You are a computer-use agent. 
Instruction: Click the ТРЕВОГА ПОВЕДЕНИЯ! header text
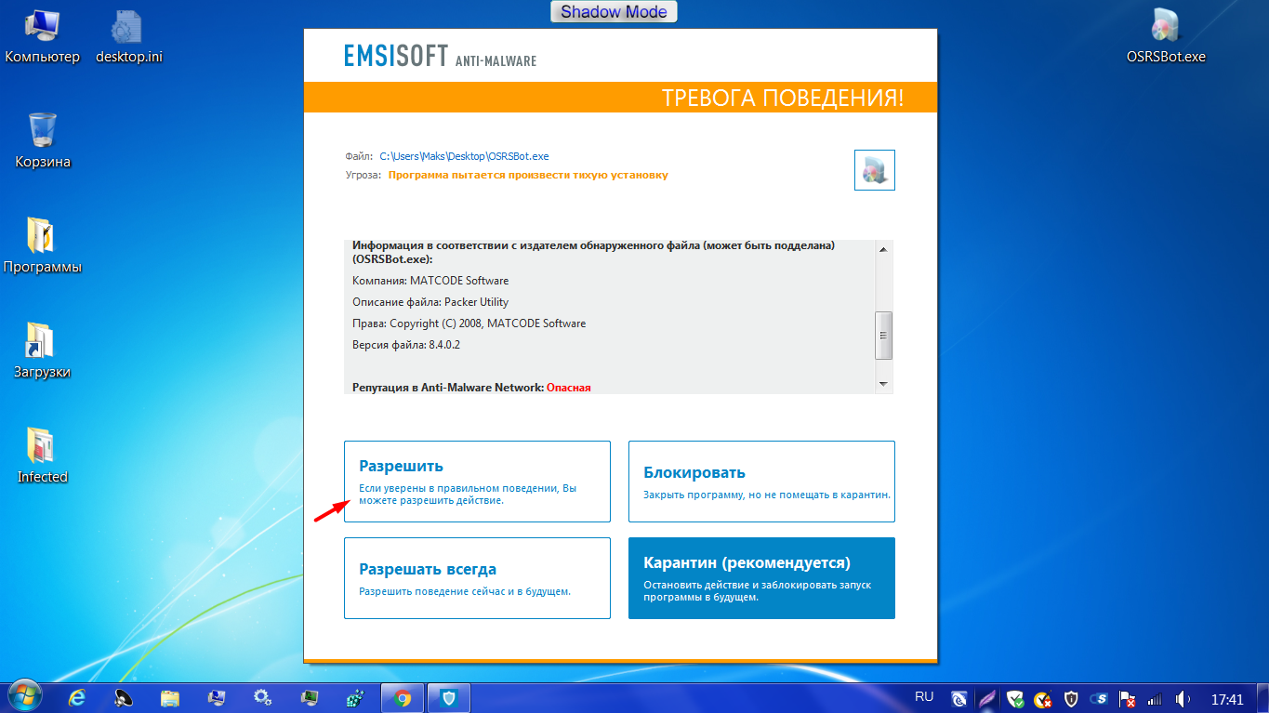point(783,99)
